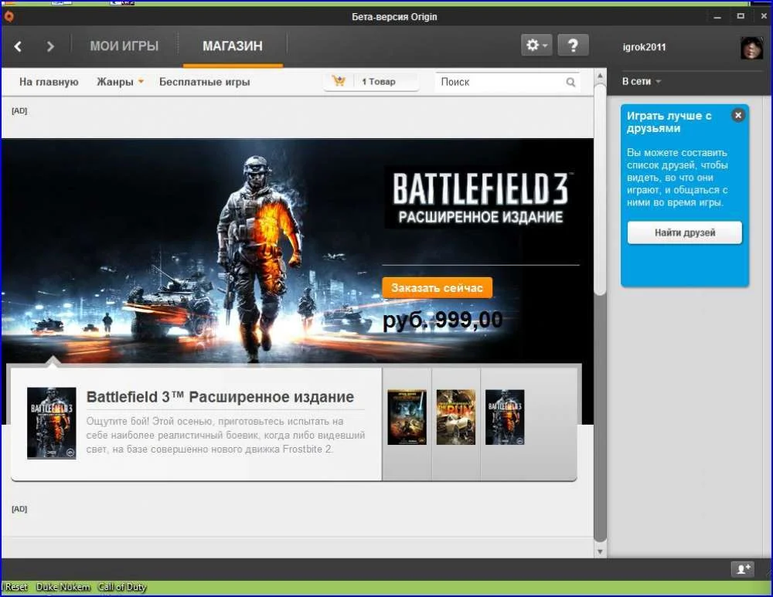Image resolution: width=773 pixels, height=597 pixels.
Task: Click the shopping cart icon
Action: coord(339,82)
